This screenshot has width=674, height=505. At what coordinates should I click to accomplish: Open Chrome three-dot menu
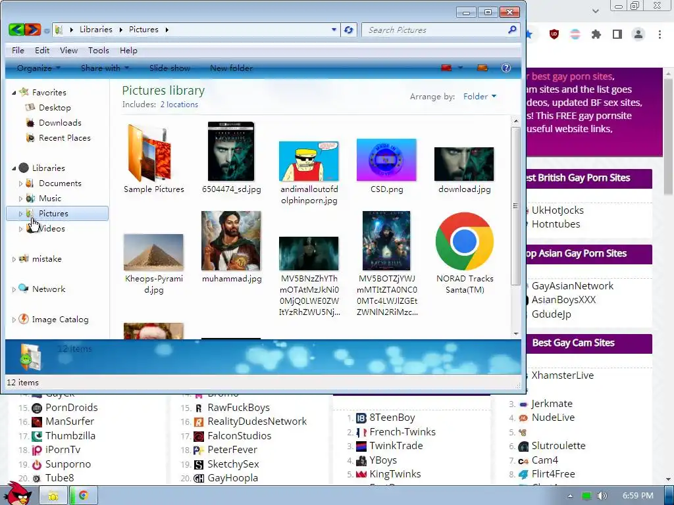(660, 34)
